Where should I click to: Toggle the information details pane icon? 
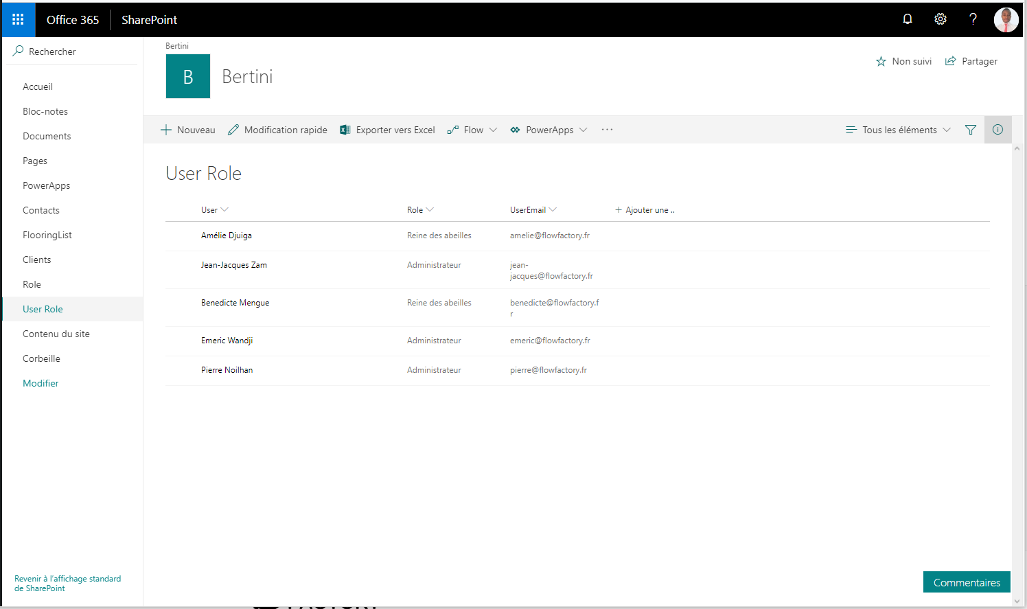click(997, 130)
